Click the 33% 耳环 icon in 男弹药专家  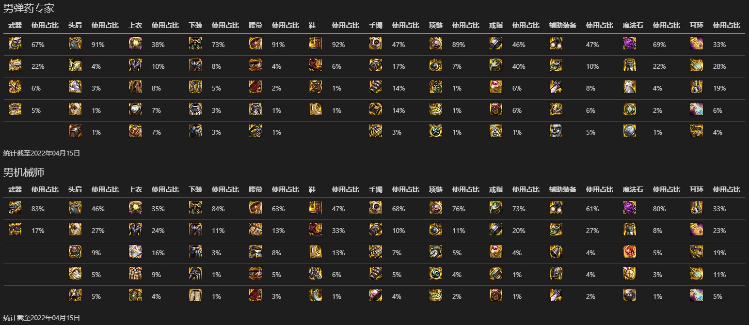697,45
